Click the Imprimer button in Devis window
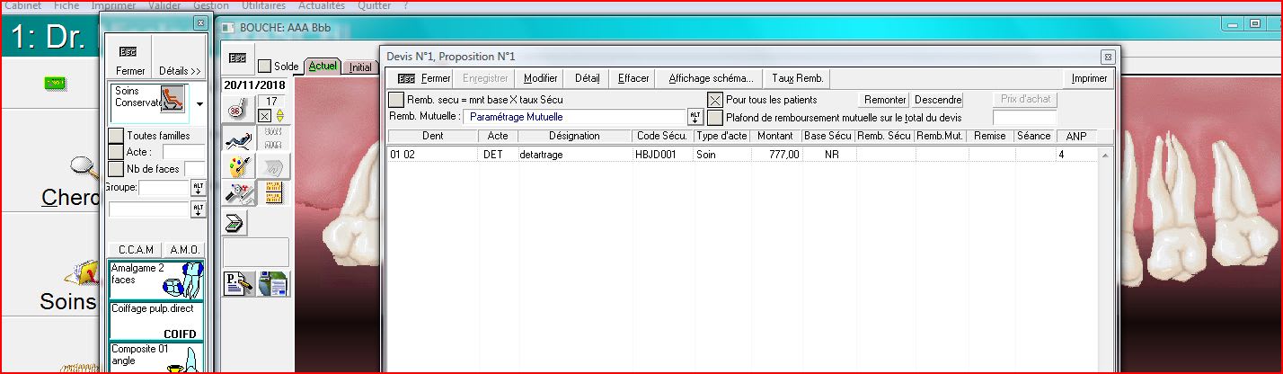The width and height of the screenshot is (1283, 374). [x=1089, y=78]
